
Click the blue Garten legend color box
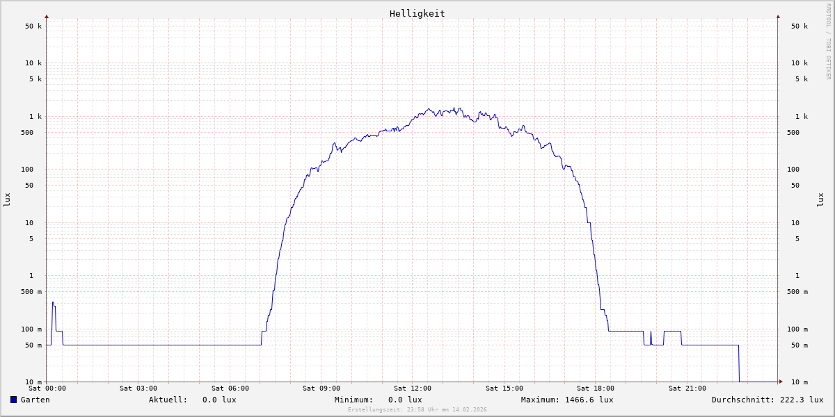13,400
